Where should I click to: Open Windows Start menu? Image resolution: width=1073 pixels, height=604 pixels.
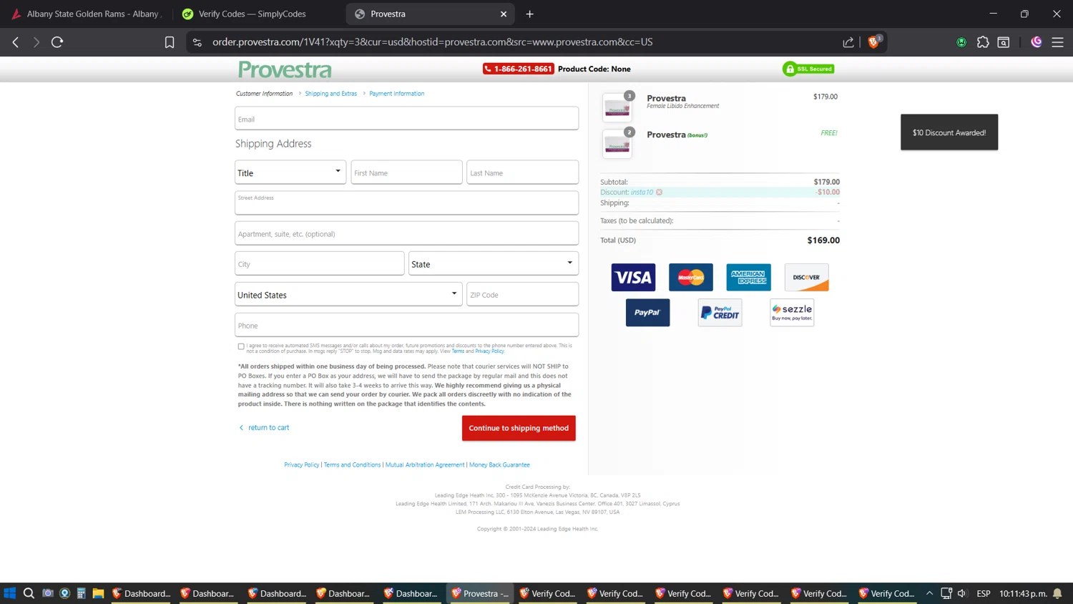click(10, 593)
